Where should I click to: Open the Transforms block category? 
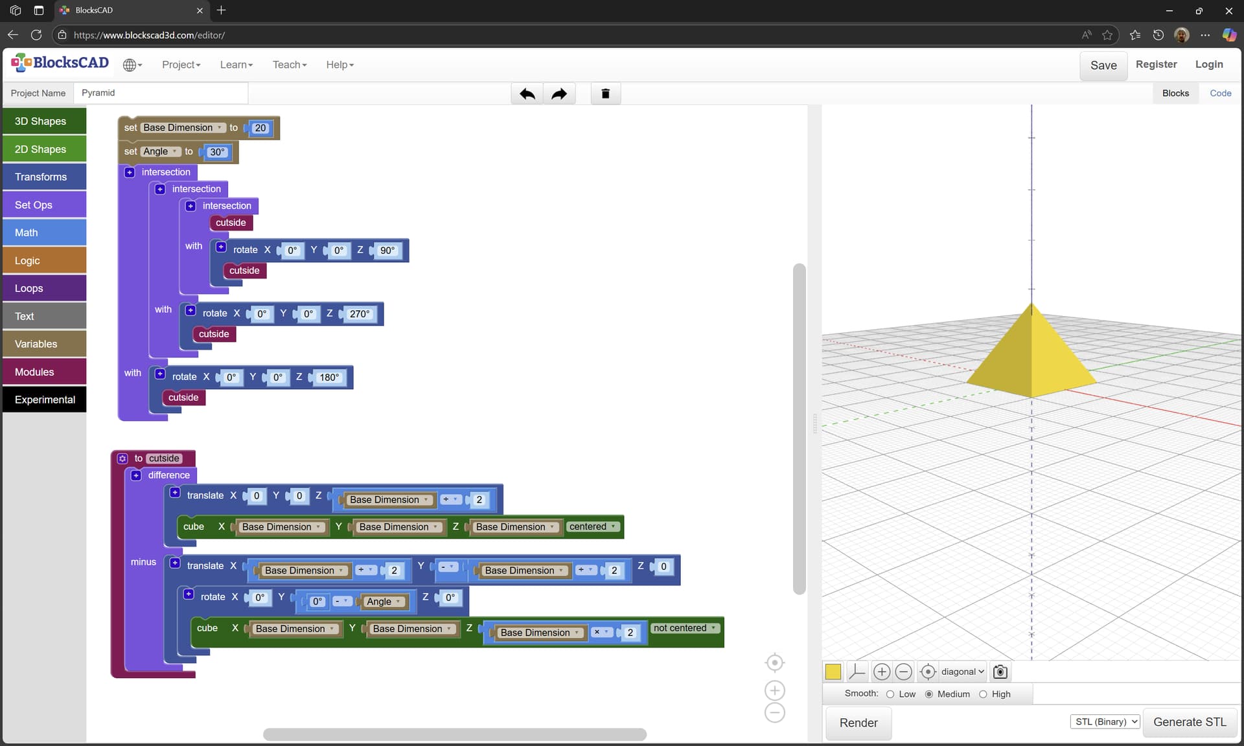[45, 177]
